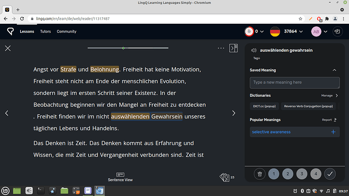Set LingQ status to level 3
The width and height of the screenshot is (349, 196).
(x=301, y=174)
